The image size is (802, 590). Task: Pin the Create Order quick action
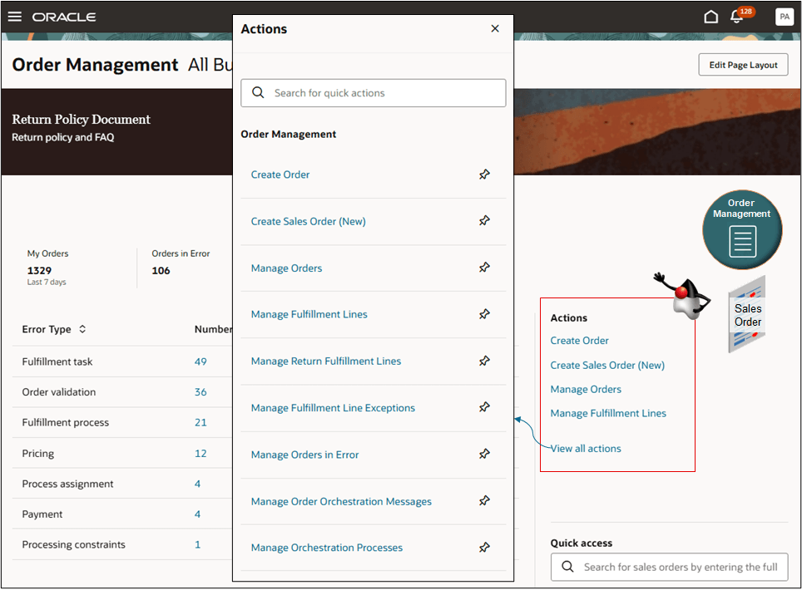[x=484, y=175]
